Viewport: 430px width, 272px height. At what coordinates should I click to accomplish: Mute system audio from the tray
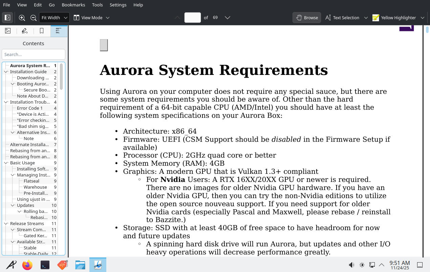352,265
